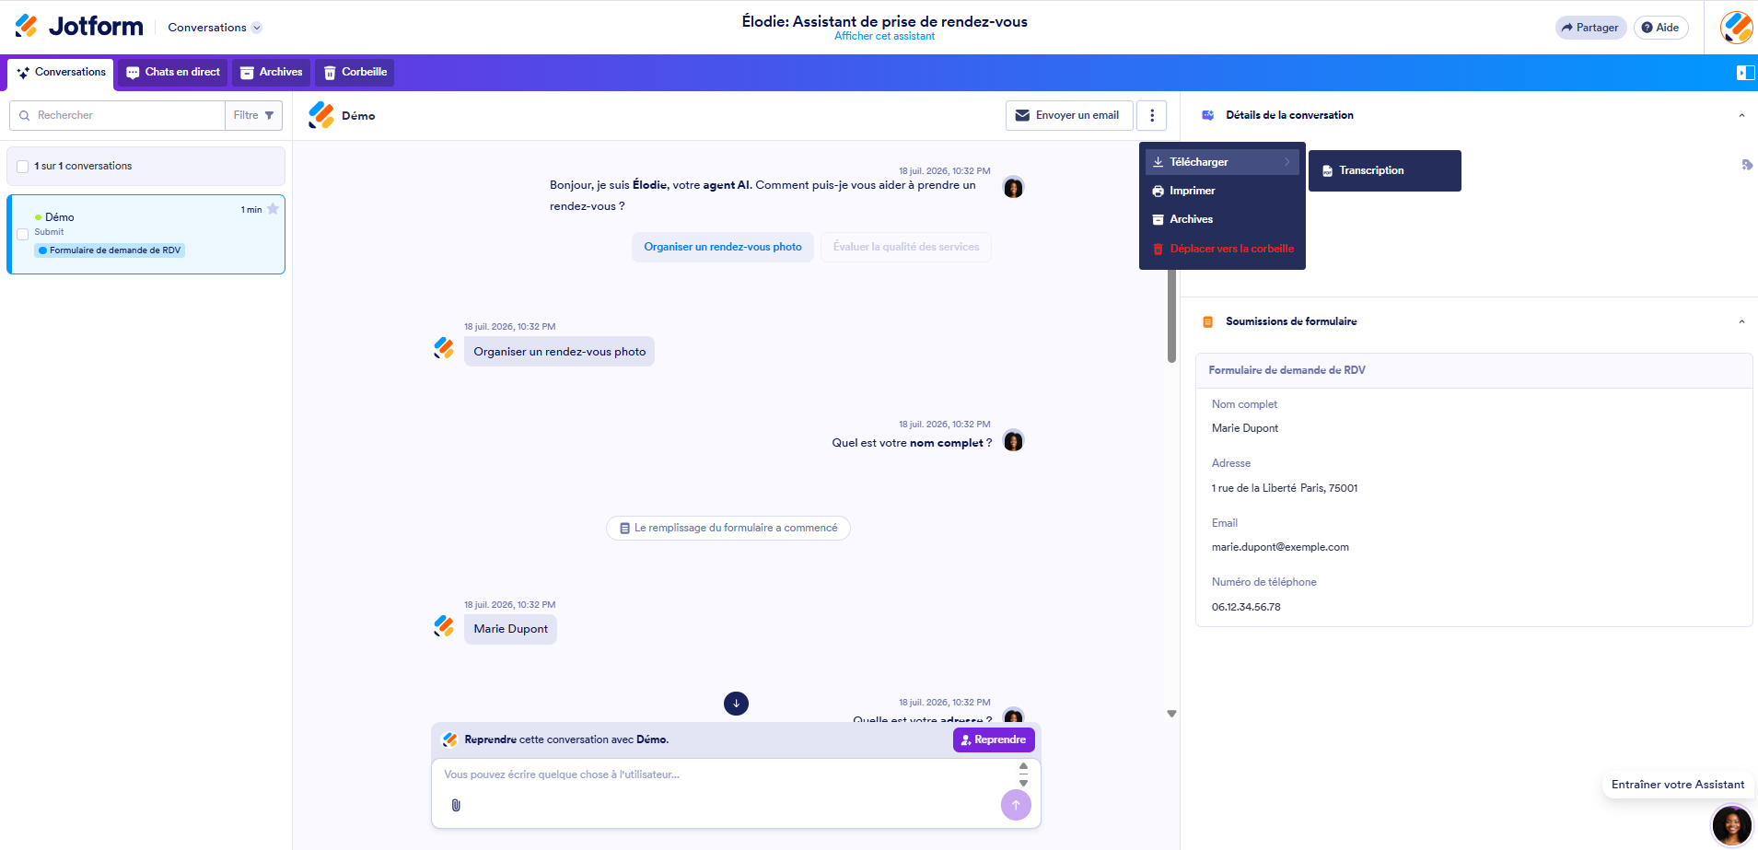The height and width of the screenshot is (850, 1758).
Task: Click the text area scroll up arrow
Action: [x=1023, y=766]
